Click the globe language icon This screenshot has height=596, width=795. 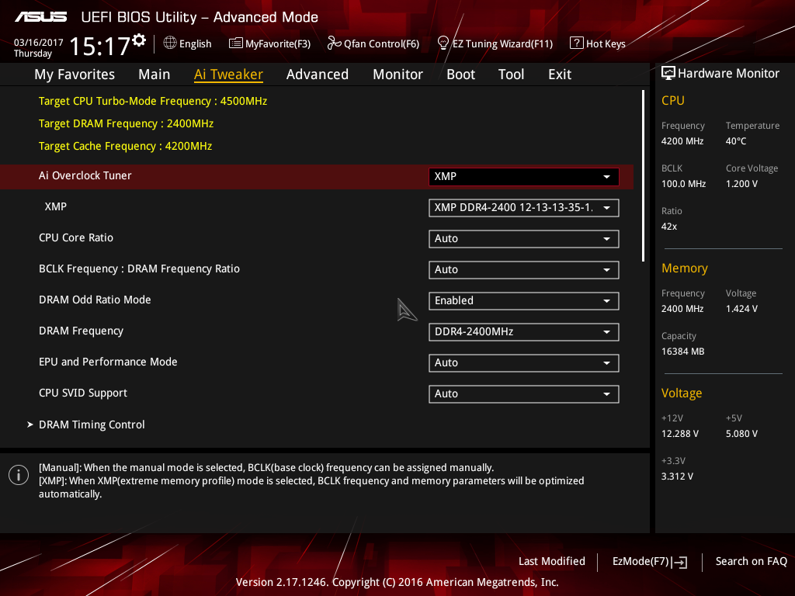pos(170,43)
